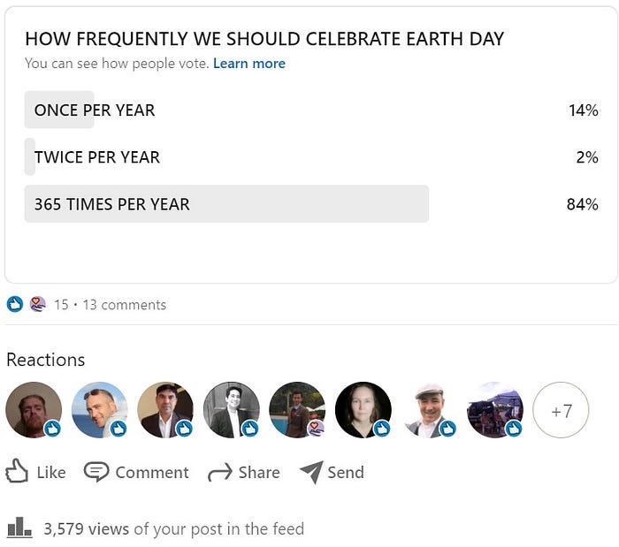
Task: Open first reactor's profile photo with beard
Action: click(34, 410)
